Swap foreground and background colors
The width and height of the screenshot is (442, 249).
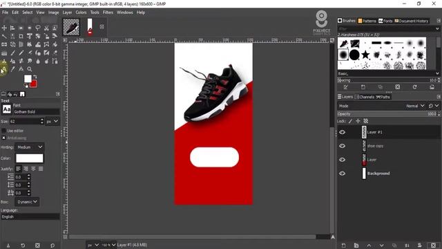click(35, 77)
